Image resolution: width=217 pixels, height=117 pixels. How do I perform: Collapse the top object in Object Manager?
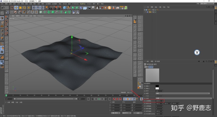pos(145,10)
